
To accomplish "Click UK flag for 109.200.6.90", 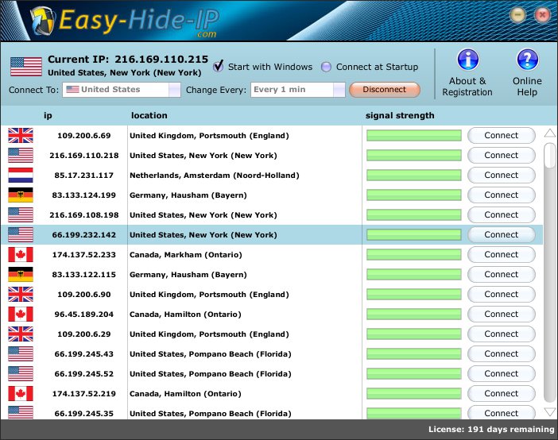I will point(21,294).
